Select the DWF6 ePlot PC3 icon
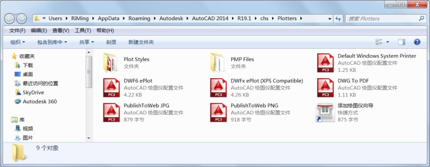Image resolution: width=430 pixels, height=167 pixels. (111, 88)
